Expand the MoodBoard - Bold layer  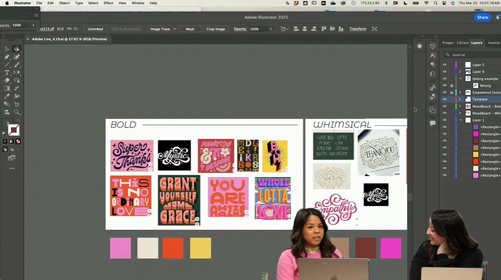tap(460, 106)
